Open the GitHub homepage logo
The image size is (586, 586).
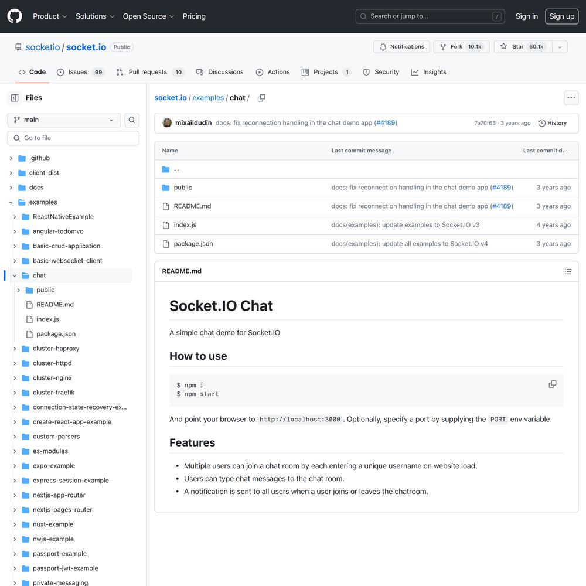click(x=15, y=16)
